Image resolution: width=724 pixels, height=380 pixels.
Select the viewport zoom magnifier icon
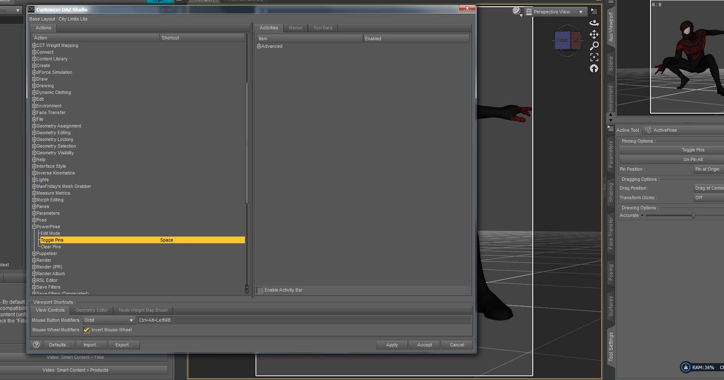[594, 46]
